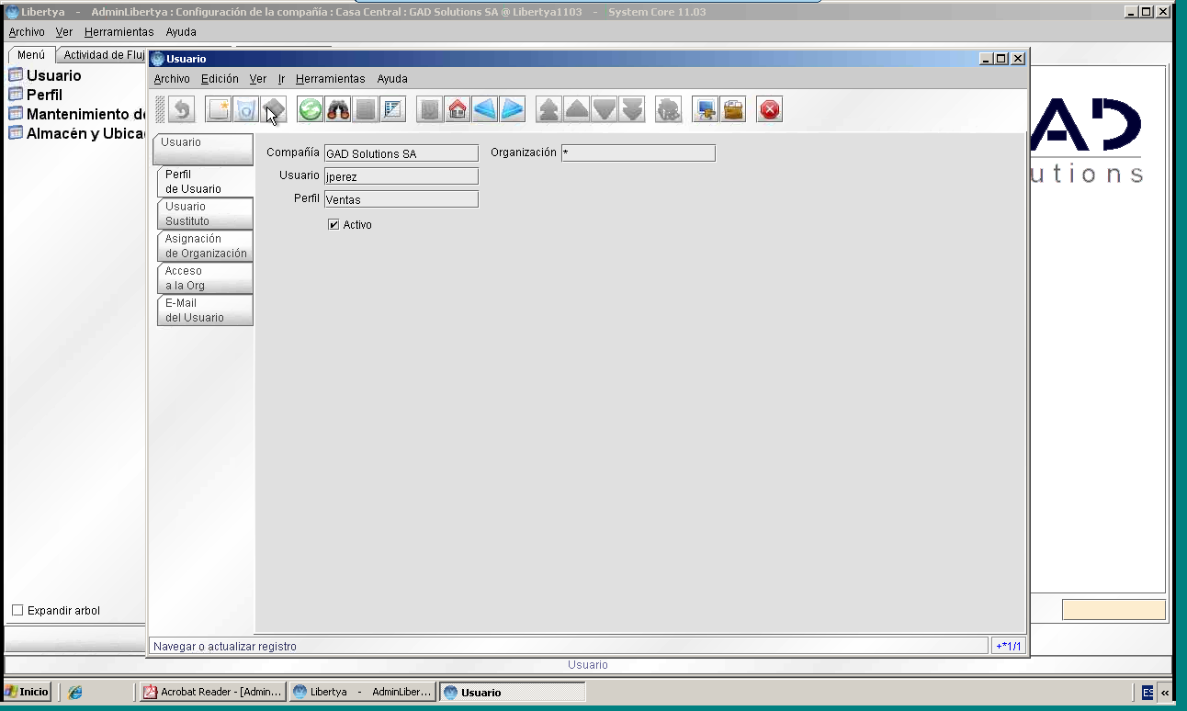Click the Undo changes toolbar icon
1187x711 pixels.
182,110
